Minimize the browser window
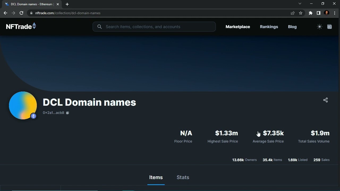340x191 pixels. coord(311,4)
